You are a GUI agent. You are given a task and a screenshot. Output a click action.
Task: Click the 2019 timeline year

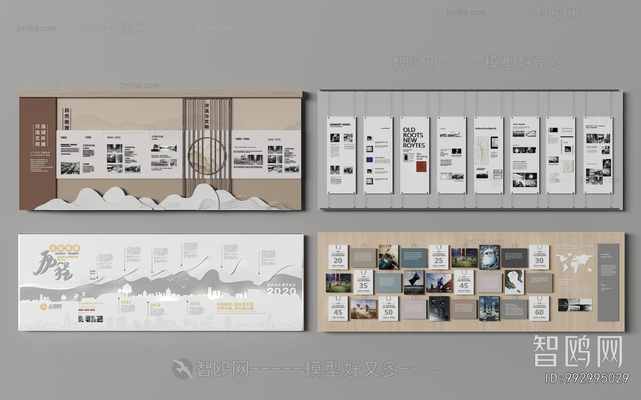click(x=194, y=304)
